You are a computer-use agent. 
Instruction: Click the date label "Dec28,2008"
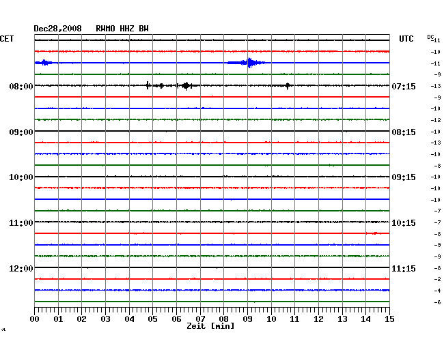pyautogui.click(x=57, y=29)
